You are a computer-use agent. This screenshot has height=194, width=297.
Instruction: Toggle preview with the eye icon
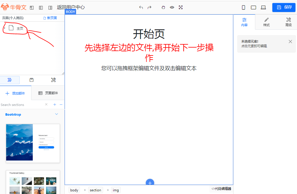coord(172,7)
